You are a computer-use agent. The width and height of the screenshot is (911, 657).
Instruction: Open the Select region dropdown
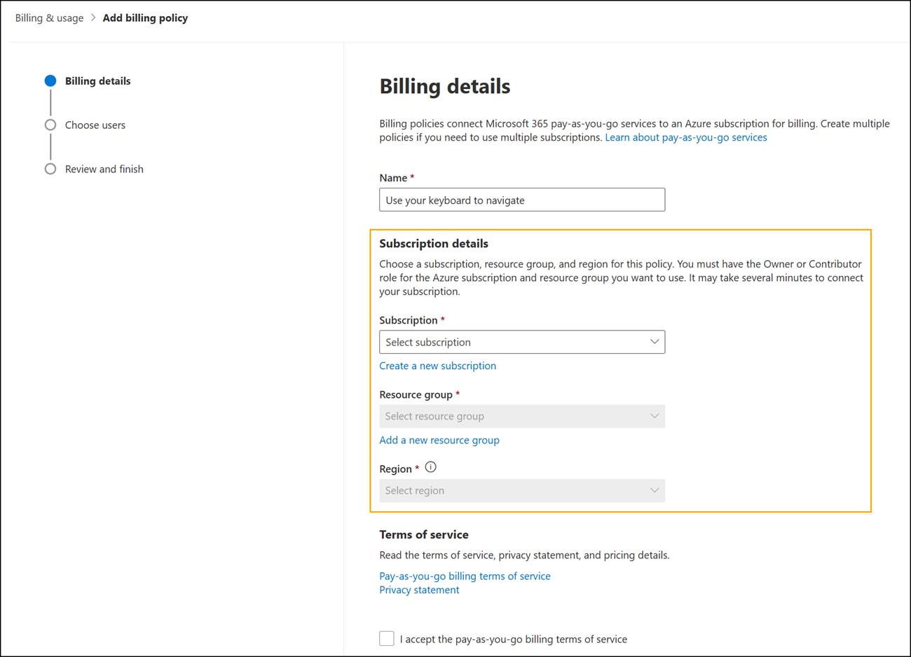[x=521, y=490]
